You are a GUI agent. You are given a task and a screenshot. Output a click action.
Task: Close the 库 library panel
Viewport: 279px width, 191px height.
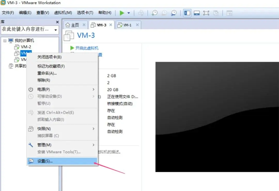(57, 22)
